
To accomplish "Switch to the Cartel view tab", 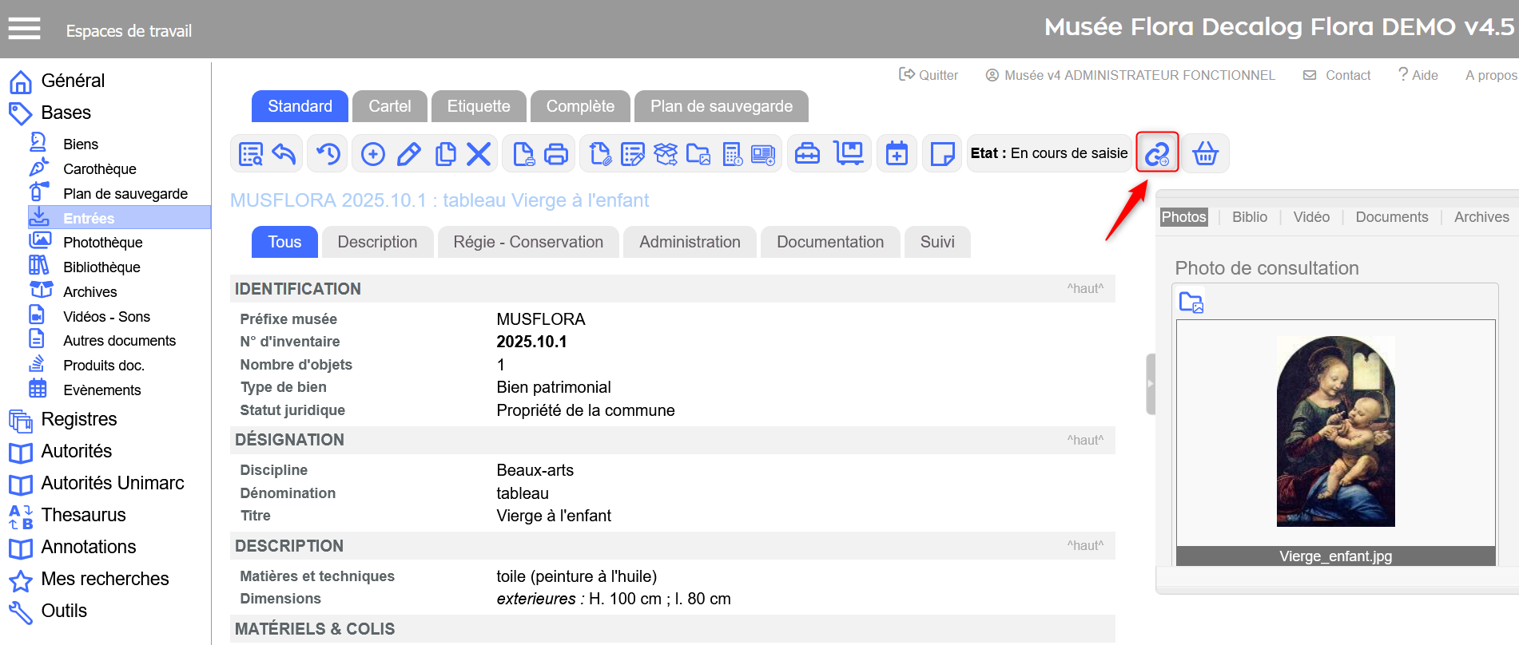I will pos(389,106).
